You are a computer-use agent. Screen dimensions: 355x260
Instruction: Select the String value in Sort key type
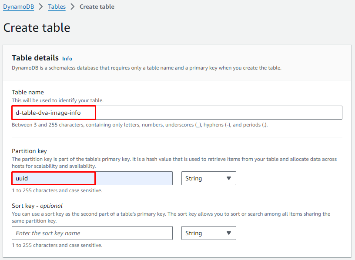point(194,233)
